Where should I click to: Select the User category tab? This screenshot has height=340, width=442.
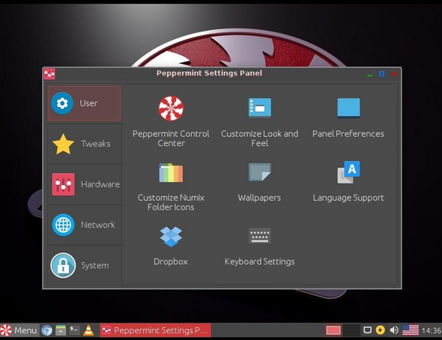pyautogui.click(x=85, y=103)
